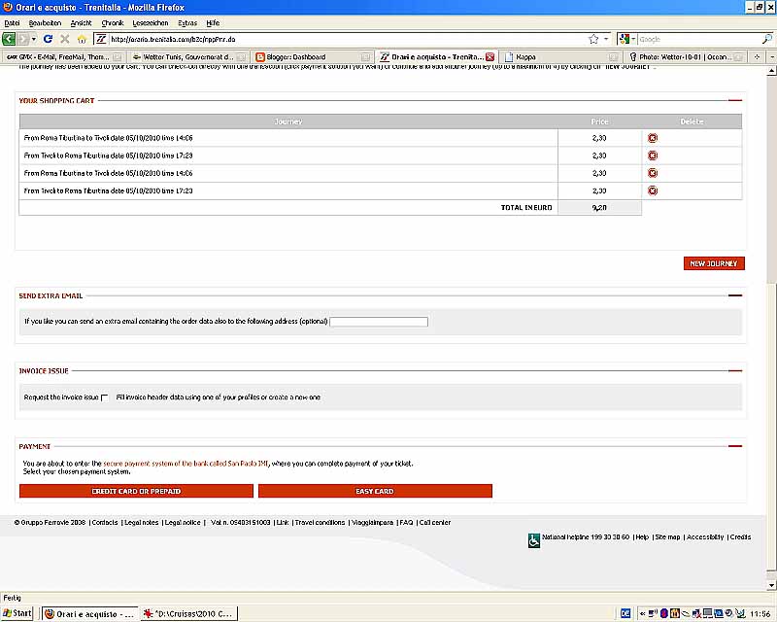Screen dimensions: 777x622
Task: Switch to the Wetter Tunis tab
Action: tap(187, 57)
